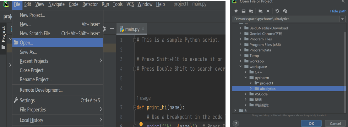Refresh the file tree in Open dialog

coord(277,11)
